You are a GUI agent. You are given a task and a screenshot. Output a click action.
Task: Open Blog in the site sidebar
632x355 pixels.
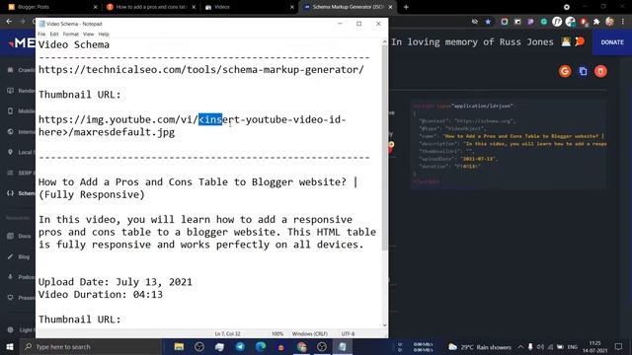point(19,256)
